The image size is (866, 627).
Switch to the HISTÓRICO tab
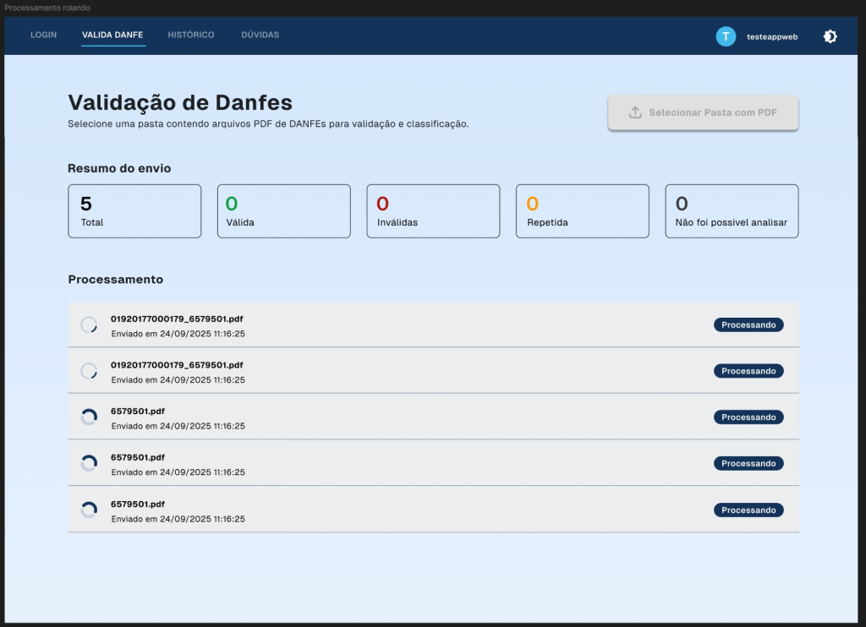pyautogui.click(x=190, y=35)
